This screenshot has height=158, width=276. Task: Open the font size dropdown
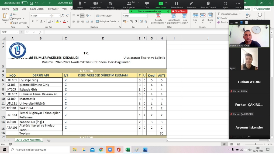[x=59, y=16]
